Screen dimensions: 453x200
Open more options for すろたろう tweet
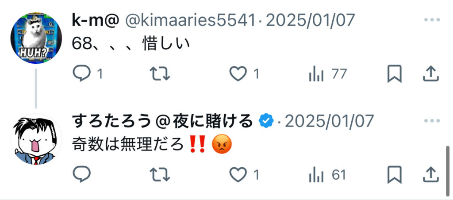point(432,120)
